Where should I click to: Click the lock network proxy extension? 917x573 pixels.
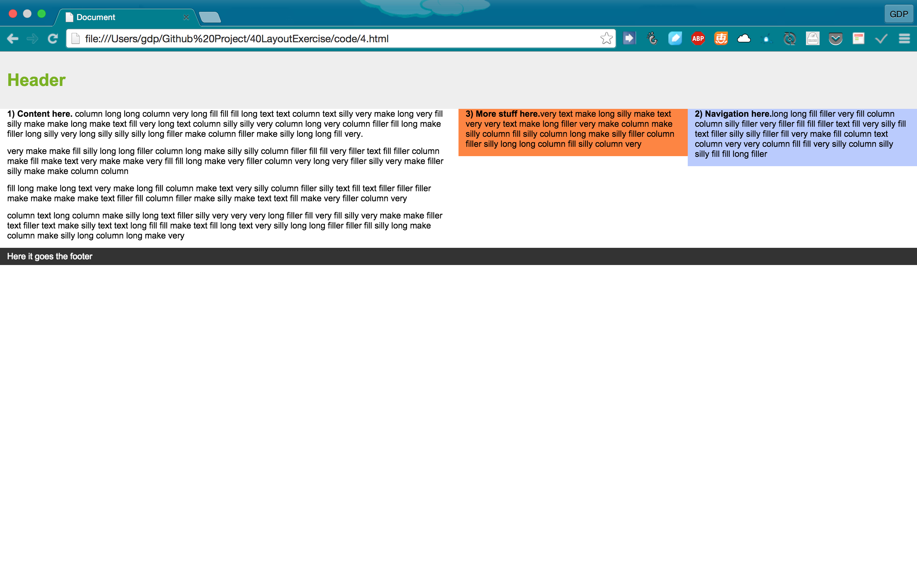tap(767, 39)
